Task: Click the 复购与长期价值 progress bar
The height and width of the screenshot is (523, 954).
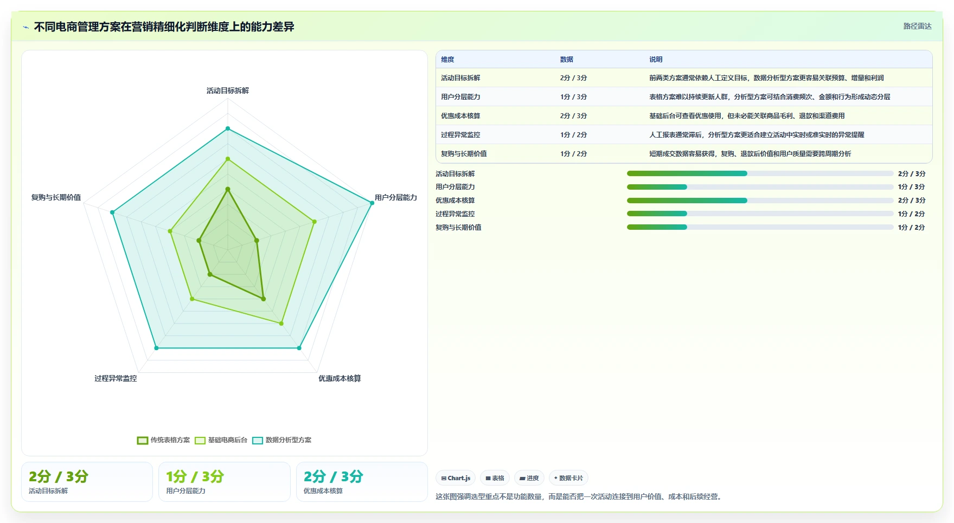Action: pos(760,227)
